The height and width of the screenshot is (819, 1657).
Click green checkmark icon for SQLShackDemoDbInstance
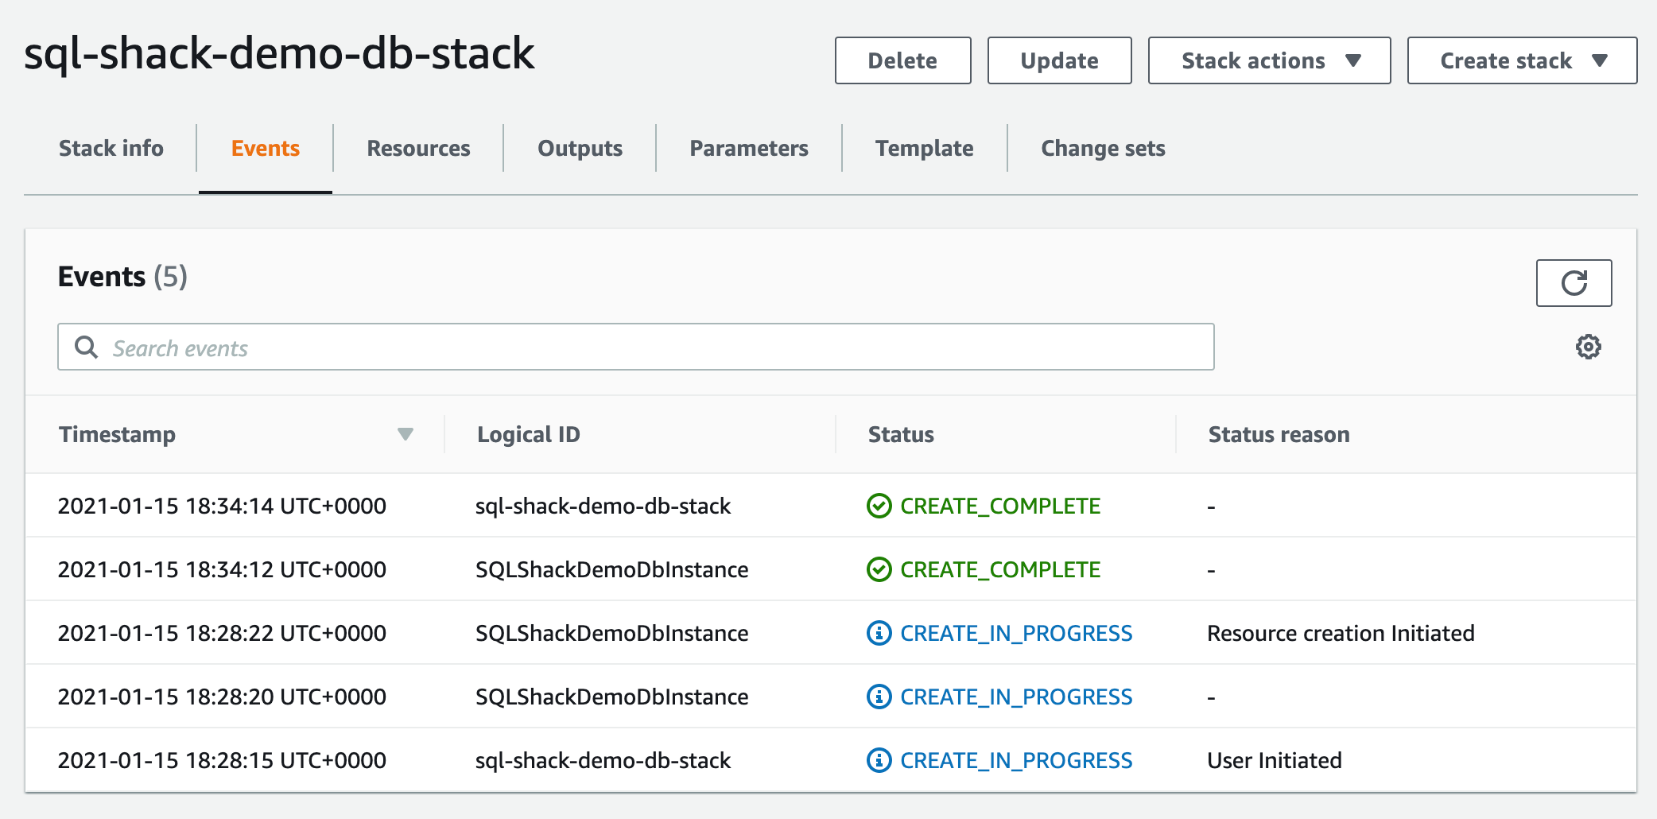click(x=879, y=569)
